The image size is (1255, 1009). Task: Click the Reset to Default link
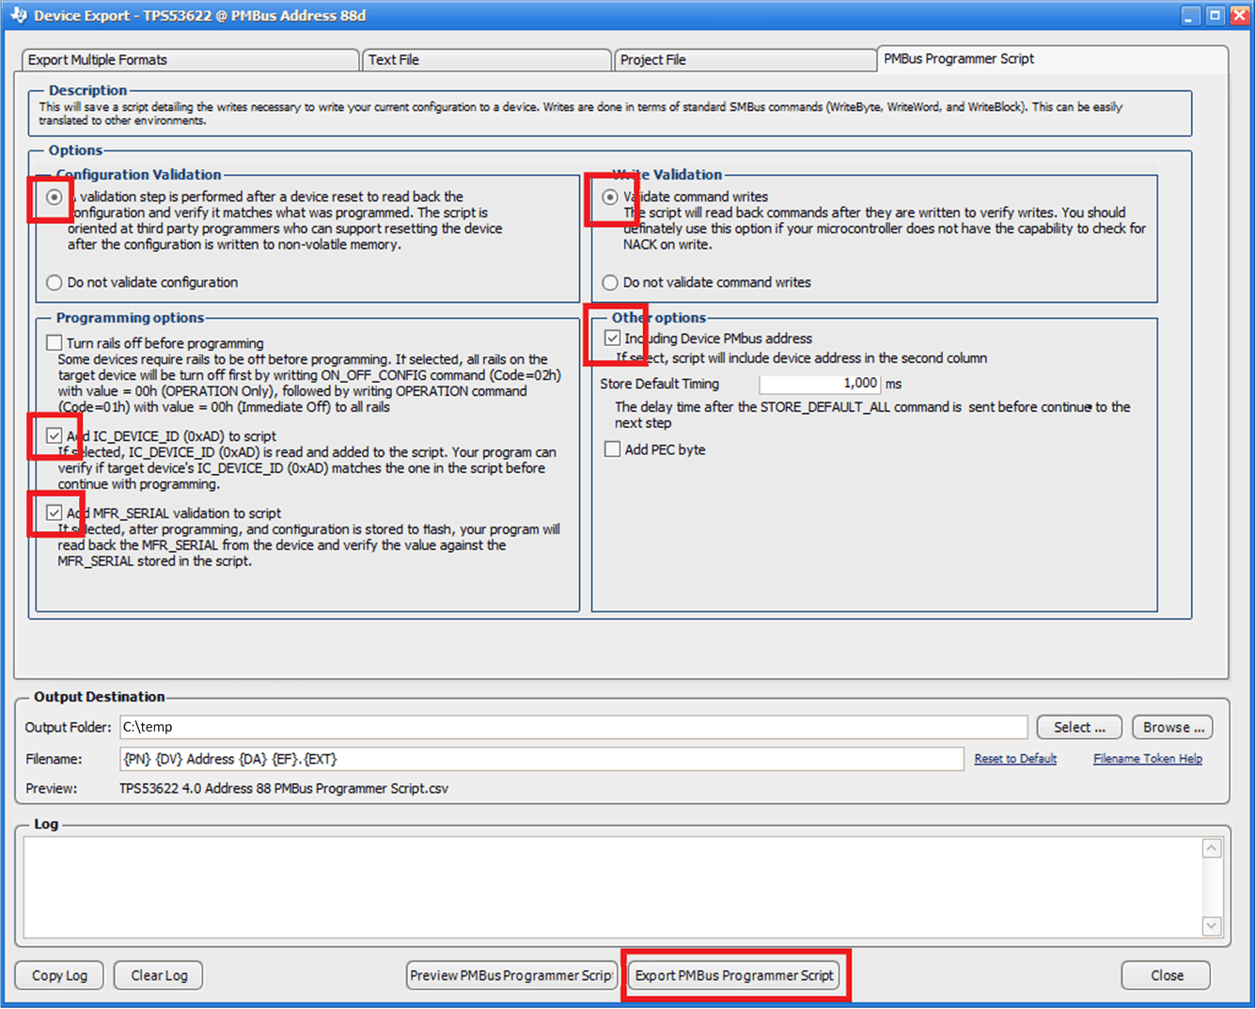pos(1015,759)
